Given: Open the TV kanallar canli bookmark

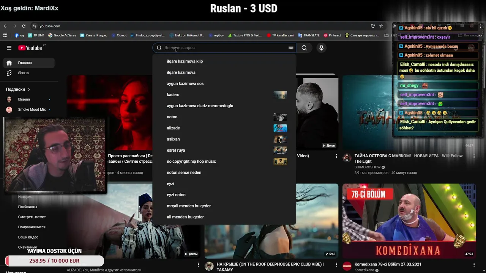Looking at the screenshot, I should pos(280,35).
